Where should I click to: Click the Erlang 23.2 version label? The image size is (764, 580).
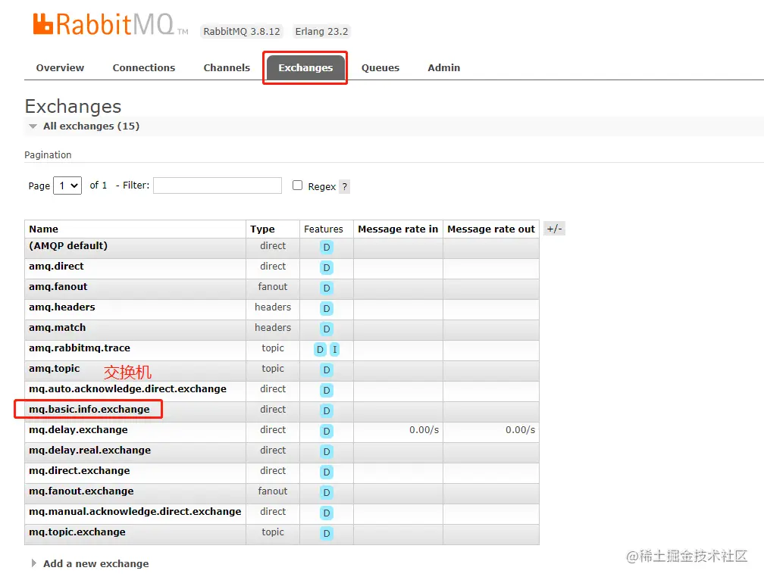point(321,32)
